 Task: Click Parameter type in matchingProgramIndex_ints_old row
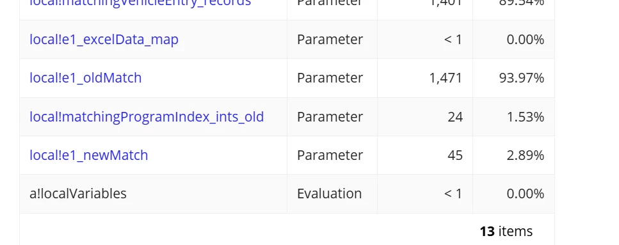[x=330, y=117]
